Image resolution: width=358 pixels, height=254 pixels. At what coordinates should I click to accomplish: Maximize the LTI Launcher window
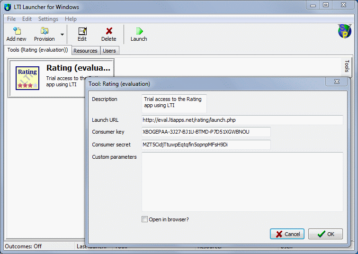click(x=326, y=5)
